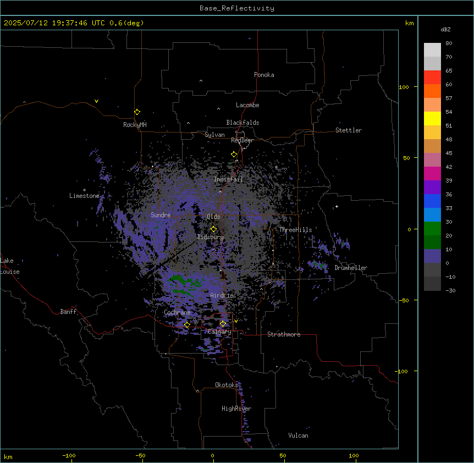Click the RedDeer city label
The height and width of the screenshot is (463, 474).
point(242,140)
